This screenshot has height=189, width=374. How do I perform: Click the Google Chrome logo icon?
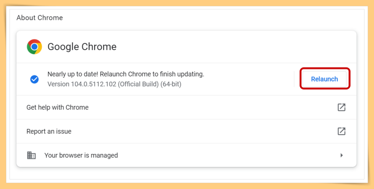34,47
